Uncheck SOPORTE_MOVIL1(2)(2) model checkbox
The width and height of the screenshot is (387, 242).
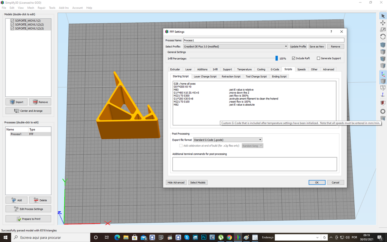12,25
